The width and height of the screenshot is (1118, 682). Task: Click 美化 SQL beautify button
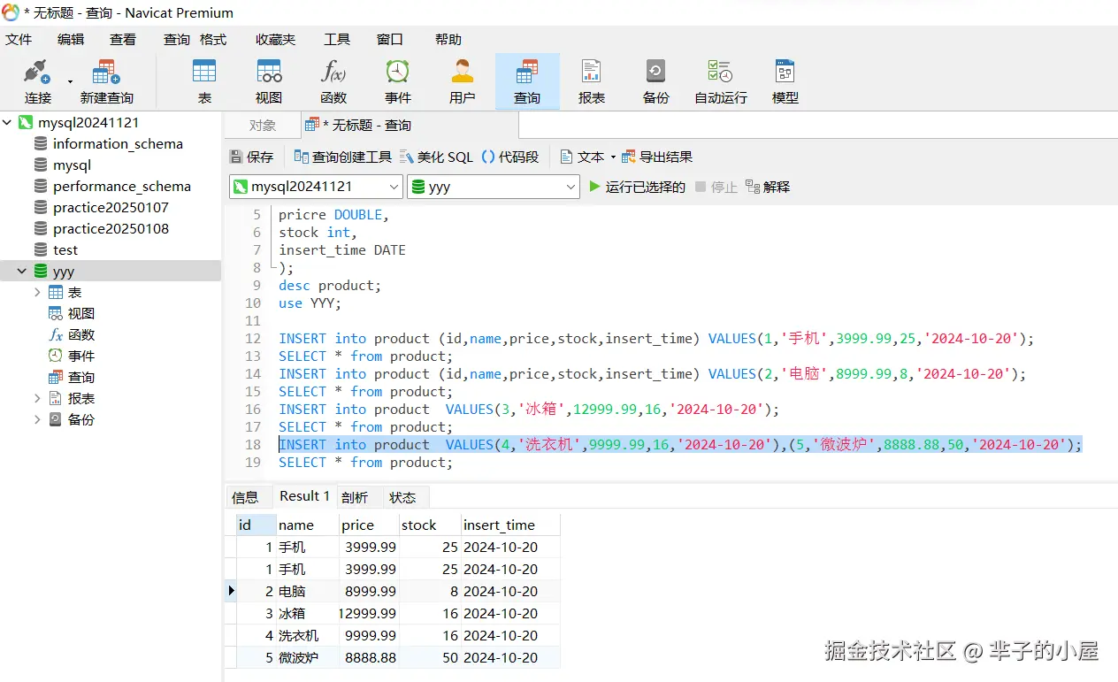tap(437, 157)
